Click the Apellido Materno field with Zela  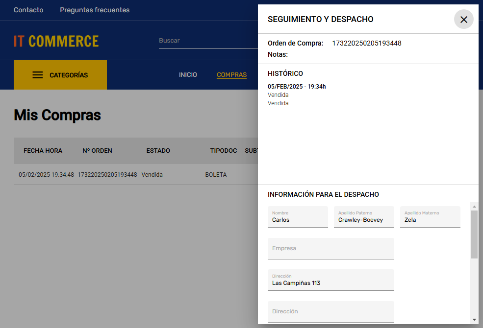430,217
